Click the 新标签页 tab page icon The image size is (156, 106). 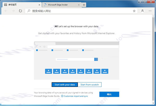coord(5,5)
